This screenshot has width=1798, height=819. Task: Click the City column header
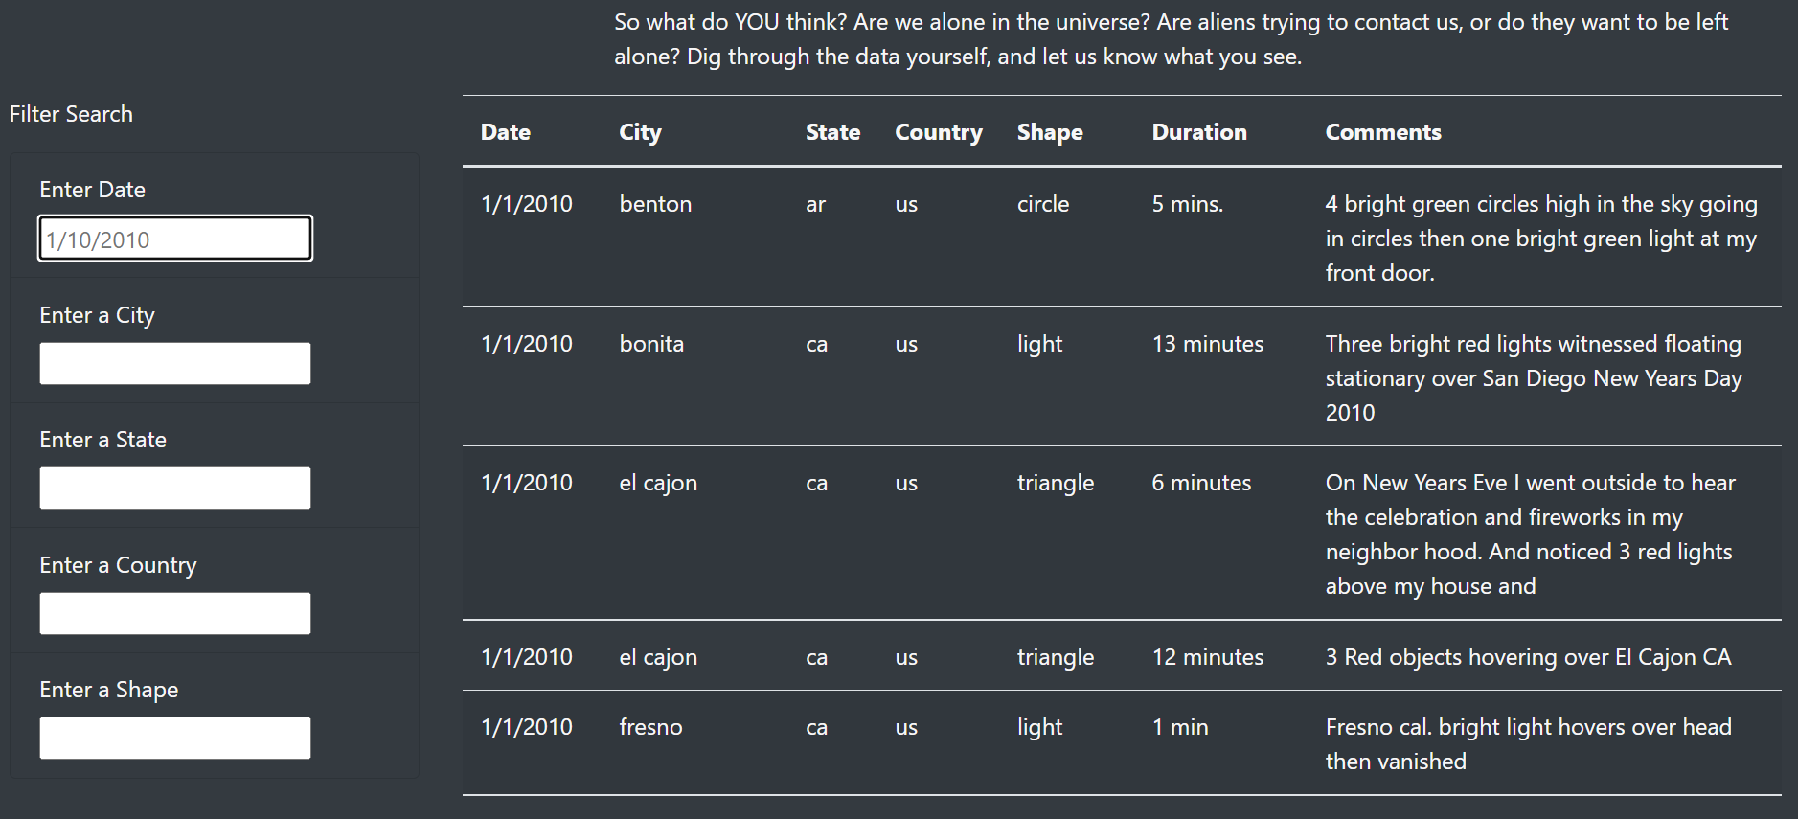click(640, 132)
